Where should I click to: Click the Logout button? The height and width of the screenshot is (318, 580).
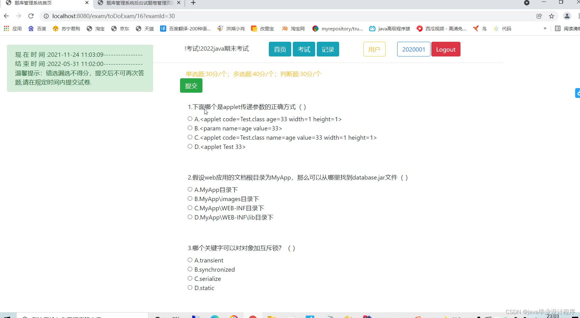(x=446, y=49)
